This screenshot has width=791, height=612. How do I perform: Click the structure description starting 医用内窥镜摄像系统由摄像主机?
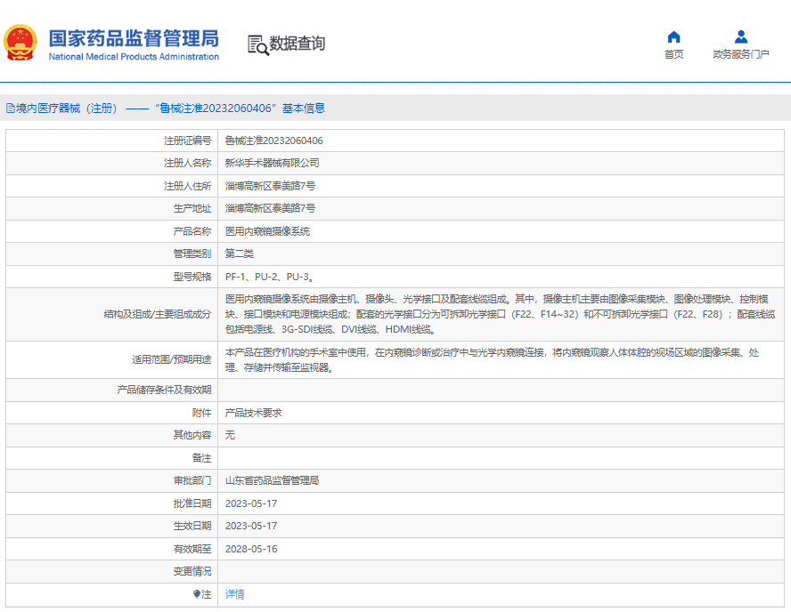[500, 314]
